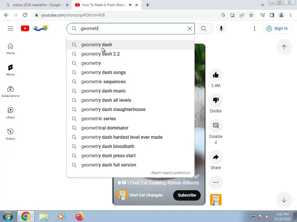Open Subscriptions in sidebar

(x=10, y=92)
